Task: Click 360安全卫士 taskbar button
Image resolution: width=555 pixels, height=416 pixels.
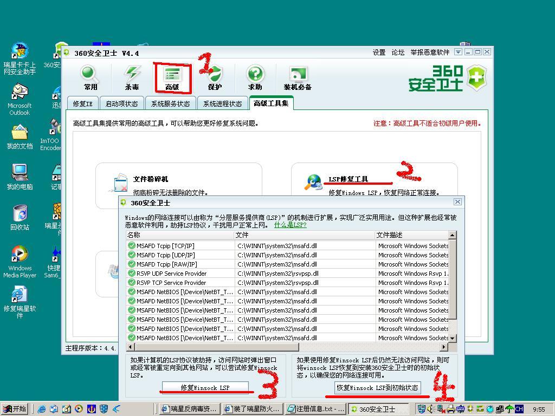Action: click(378, 409)
